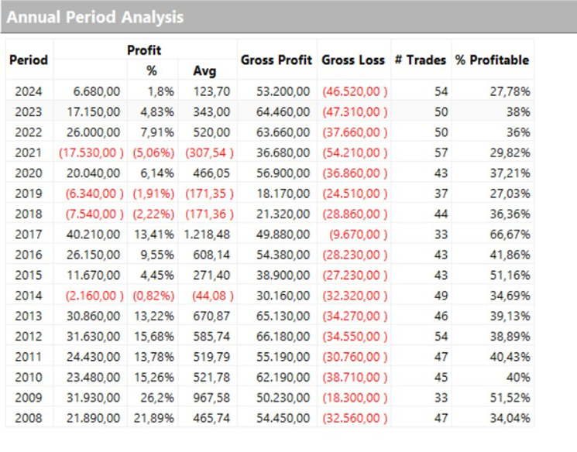Screen dimensions: 577x452
Task: Click the % sub-header under Profit
Action: pos(153,70)
